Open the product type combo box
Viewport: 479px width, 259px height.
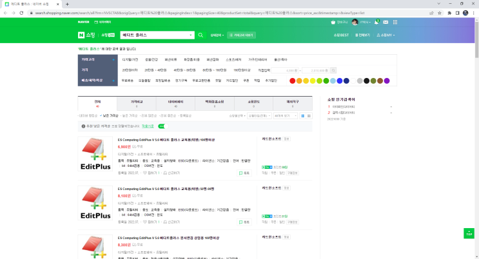coord(259,116)
